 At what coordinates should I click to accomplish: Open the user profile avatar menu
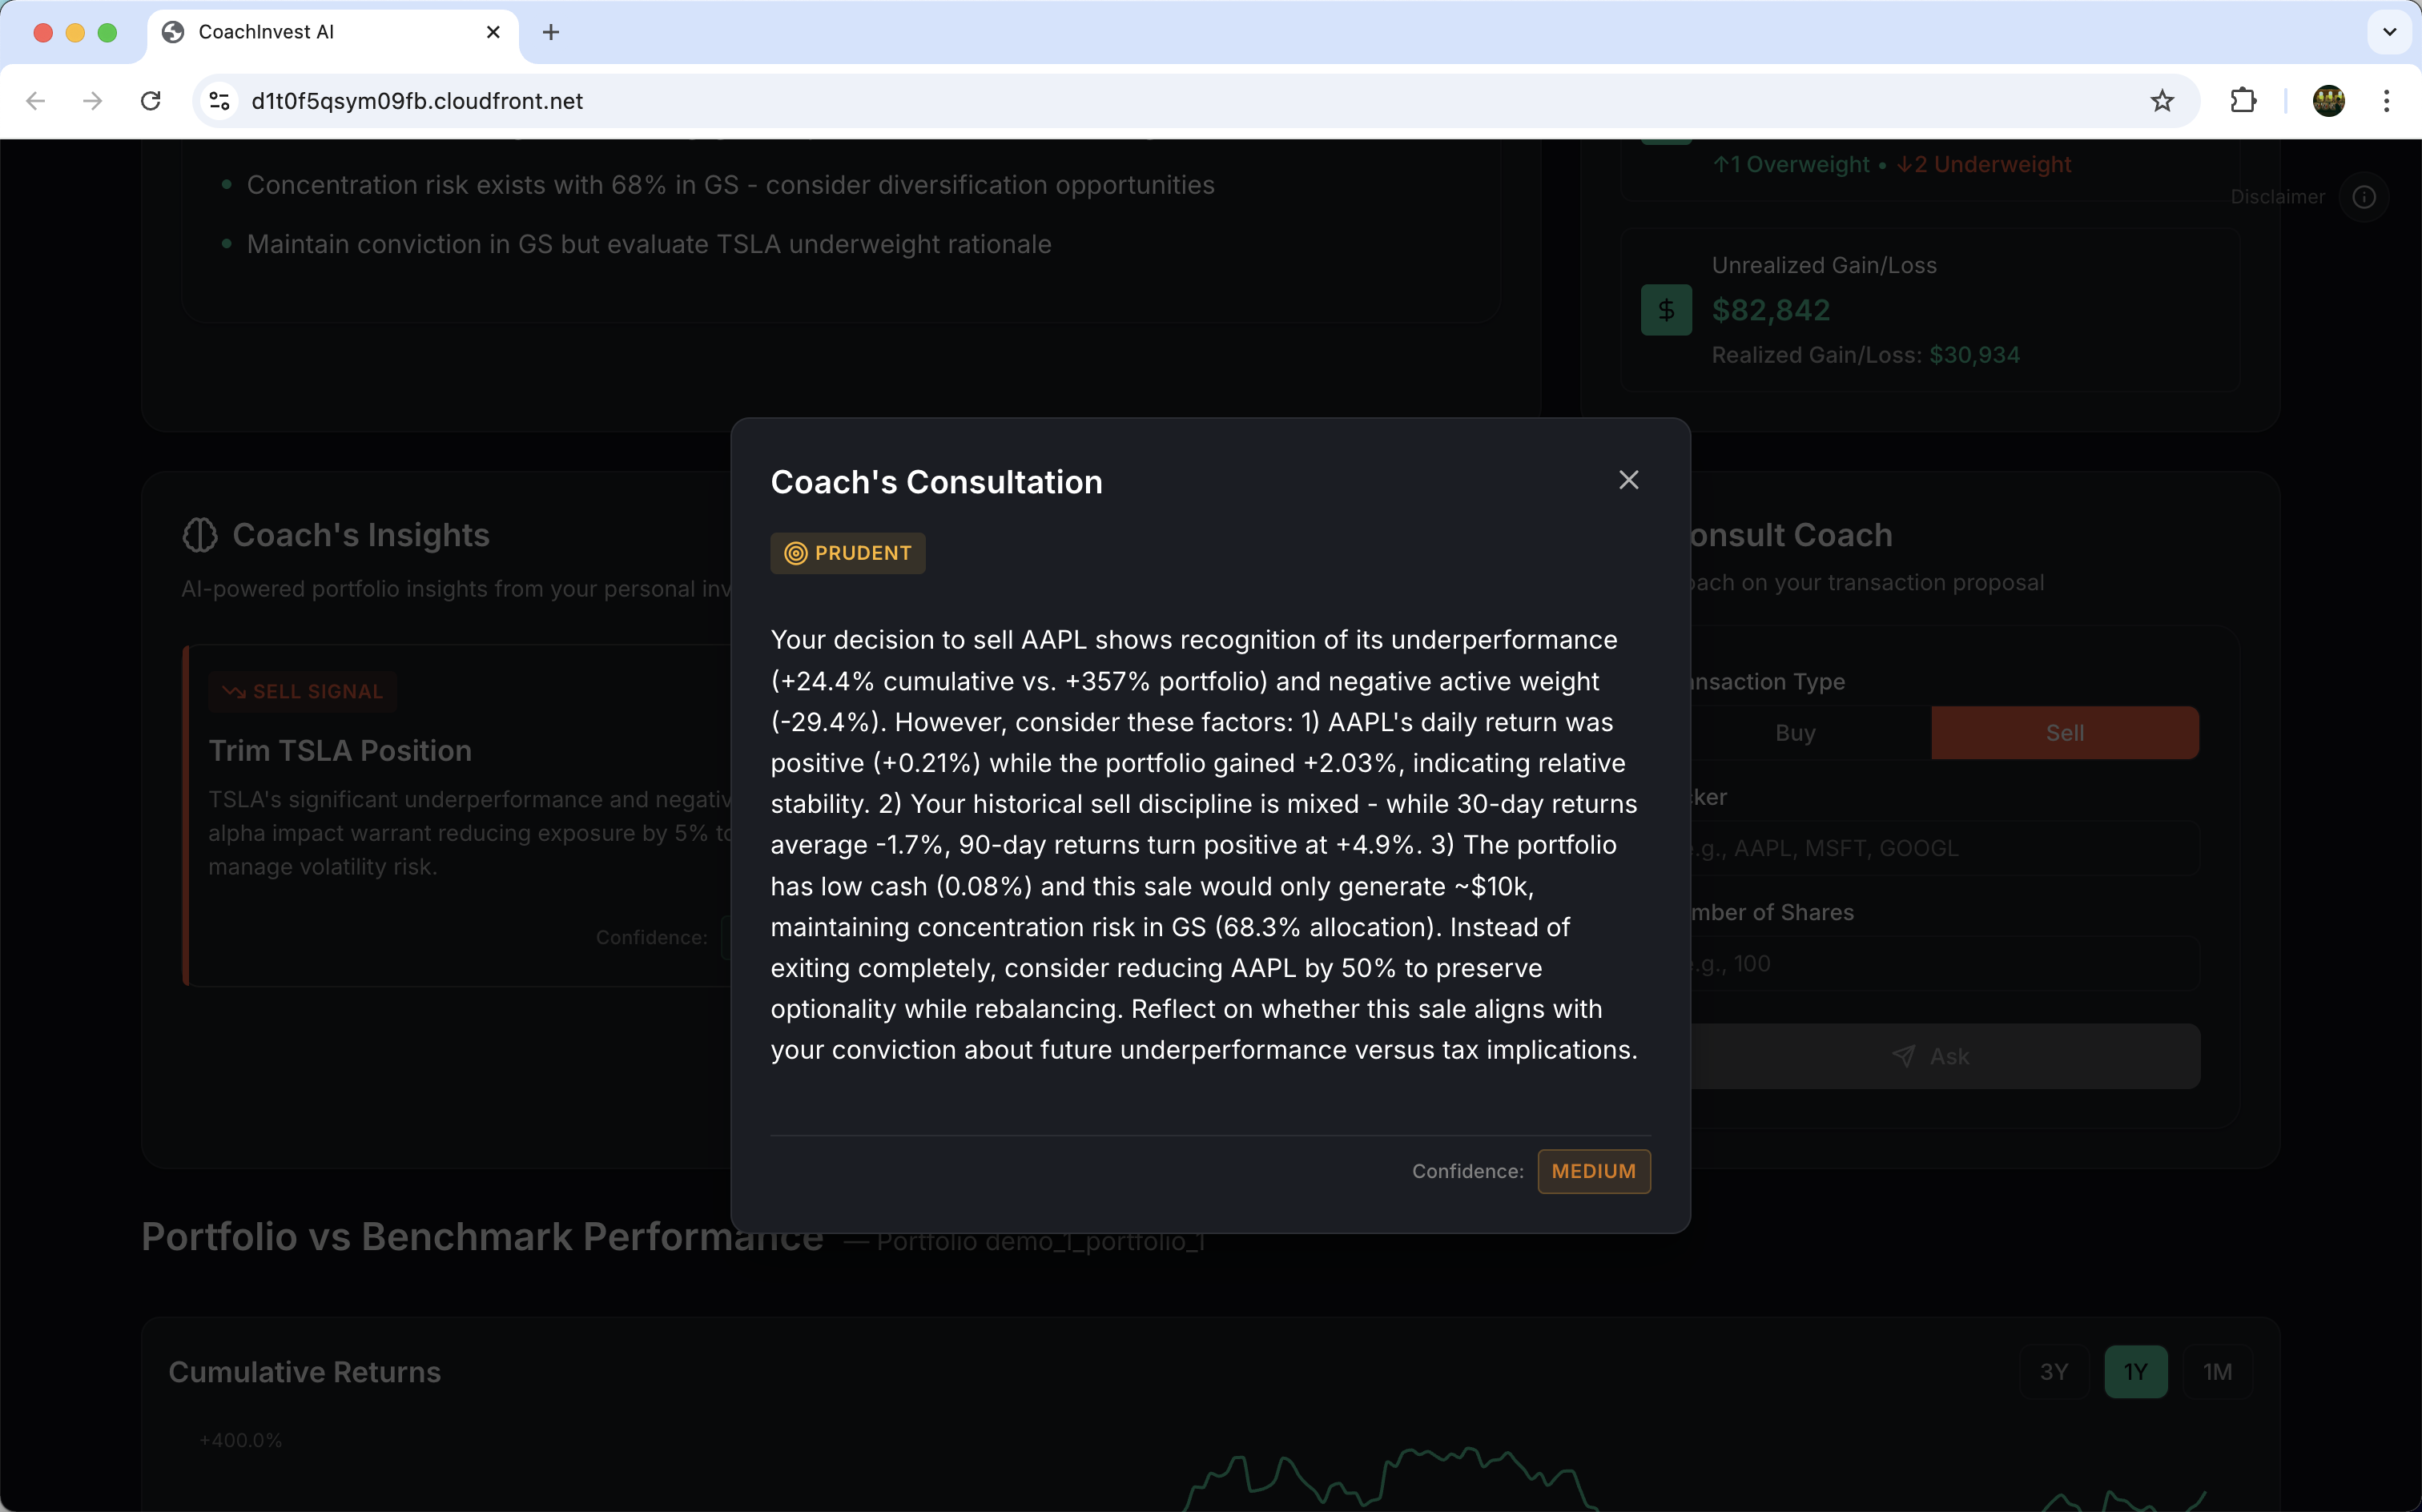pos(2328,101)
